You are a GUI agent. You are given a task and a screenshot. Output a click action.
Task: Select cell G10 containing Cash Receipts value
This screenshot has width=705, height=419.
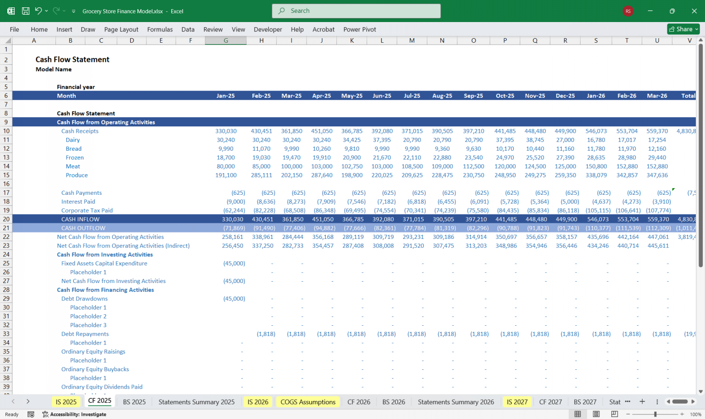(x=226, y=131)
